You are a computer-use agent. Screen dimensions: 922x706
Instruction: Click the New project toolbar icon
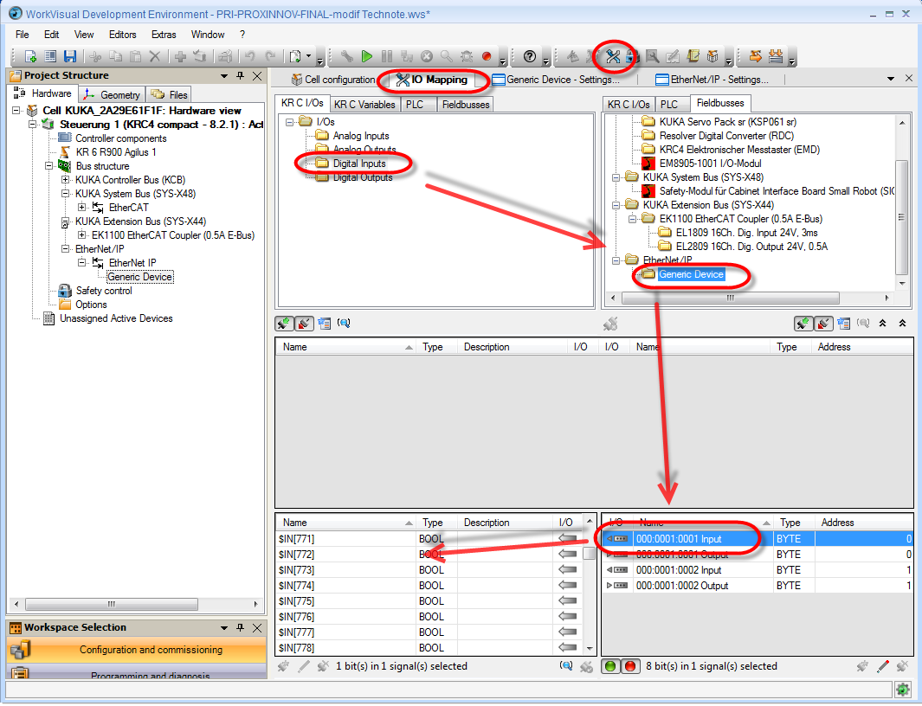30,56
